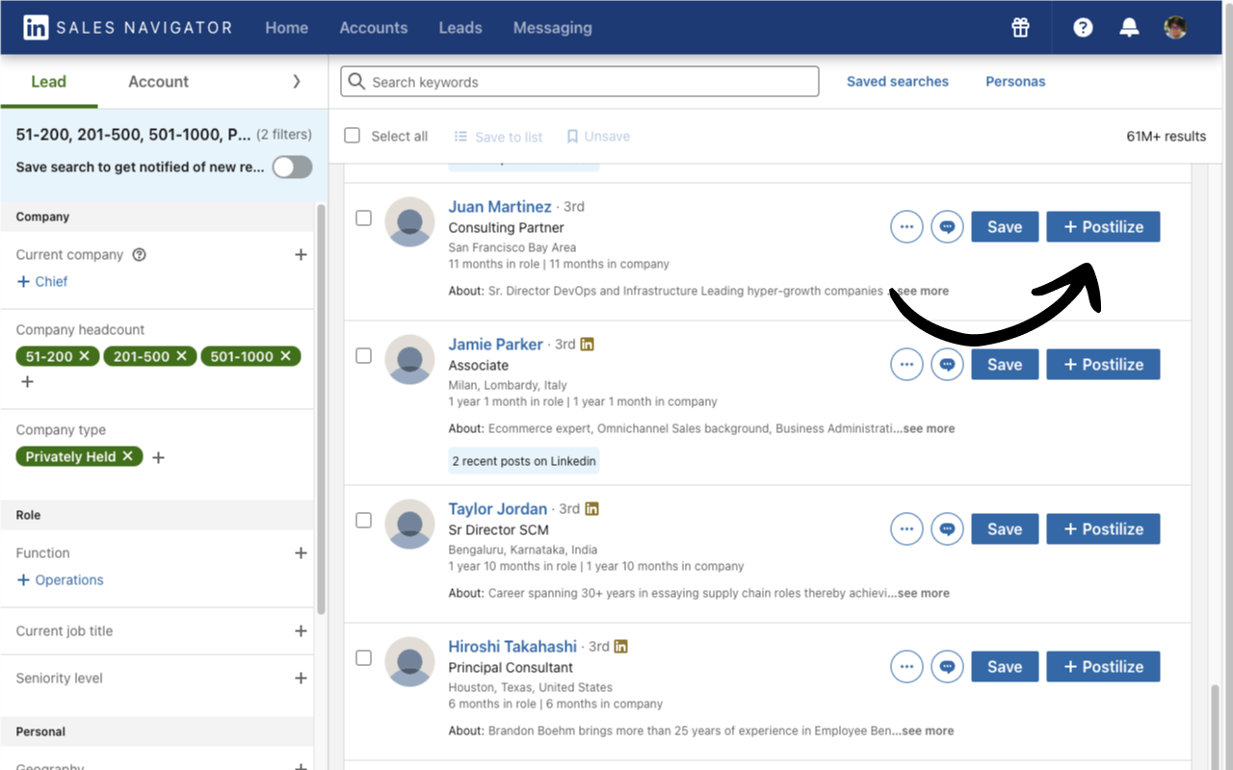
Task: View Jamie Parker's 2 recent posts
Action: tap(524, 461)
